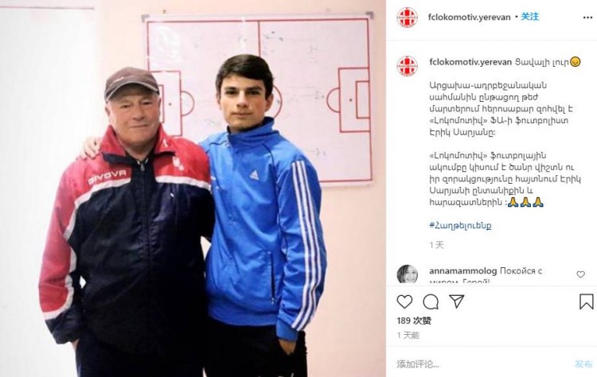Click the caption's fclokomotiv.yerevan profile avatar

pos(408,66)
